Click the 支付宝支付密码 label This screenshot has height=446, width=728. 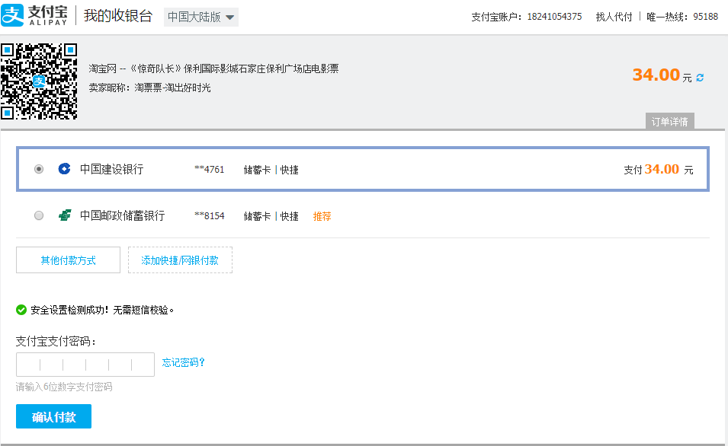point(56,341)
